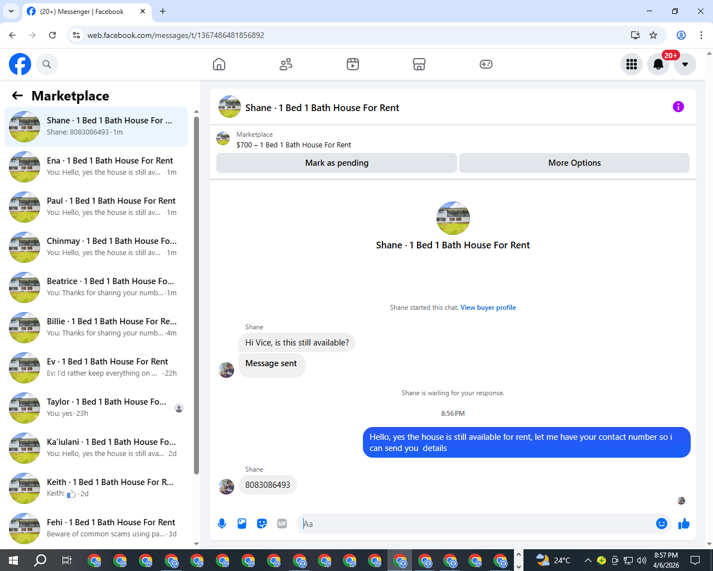Choose a GIF icon
Viewport: 713px width, 571px height.
click(x=282, y=524)
